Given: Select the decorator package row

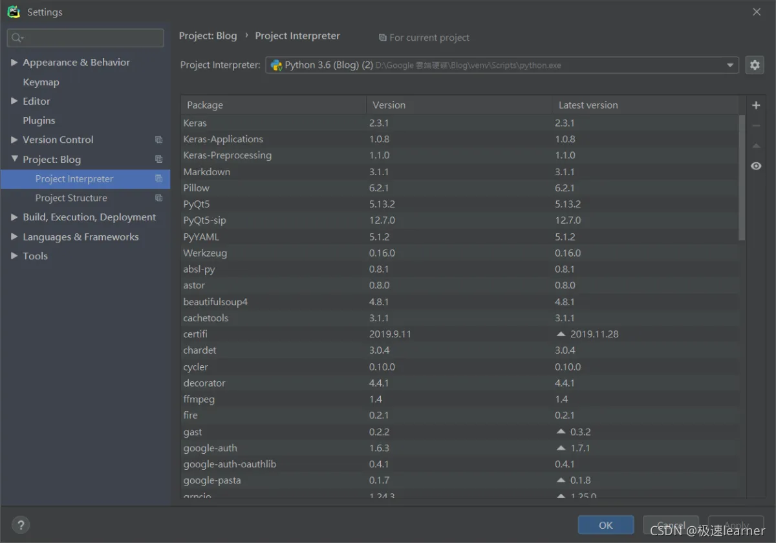Looking at the screenshot, I should coord(460,383).
